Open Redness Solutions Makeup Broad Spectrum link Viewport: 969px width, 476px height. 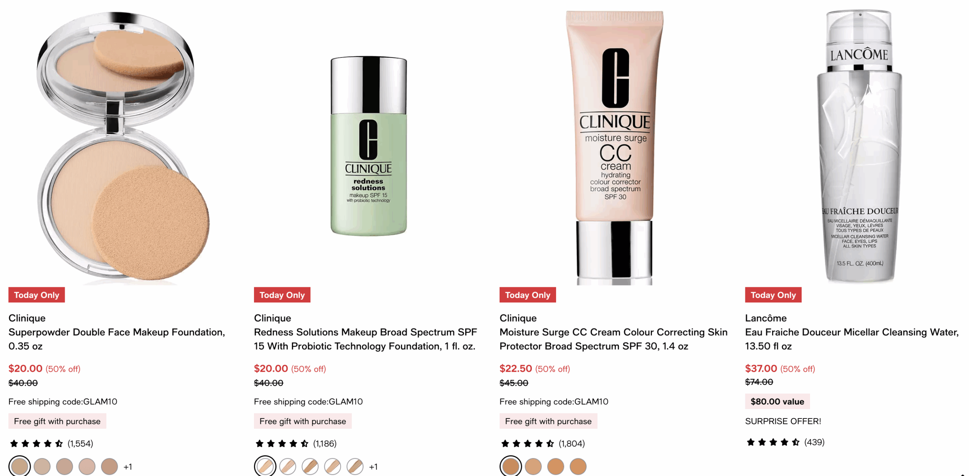pyautogui.click(x=365, y=339)
